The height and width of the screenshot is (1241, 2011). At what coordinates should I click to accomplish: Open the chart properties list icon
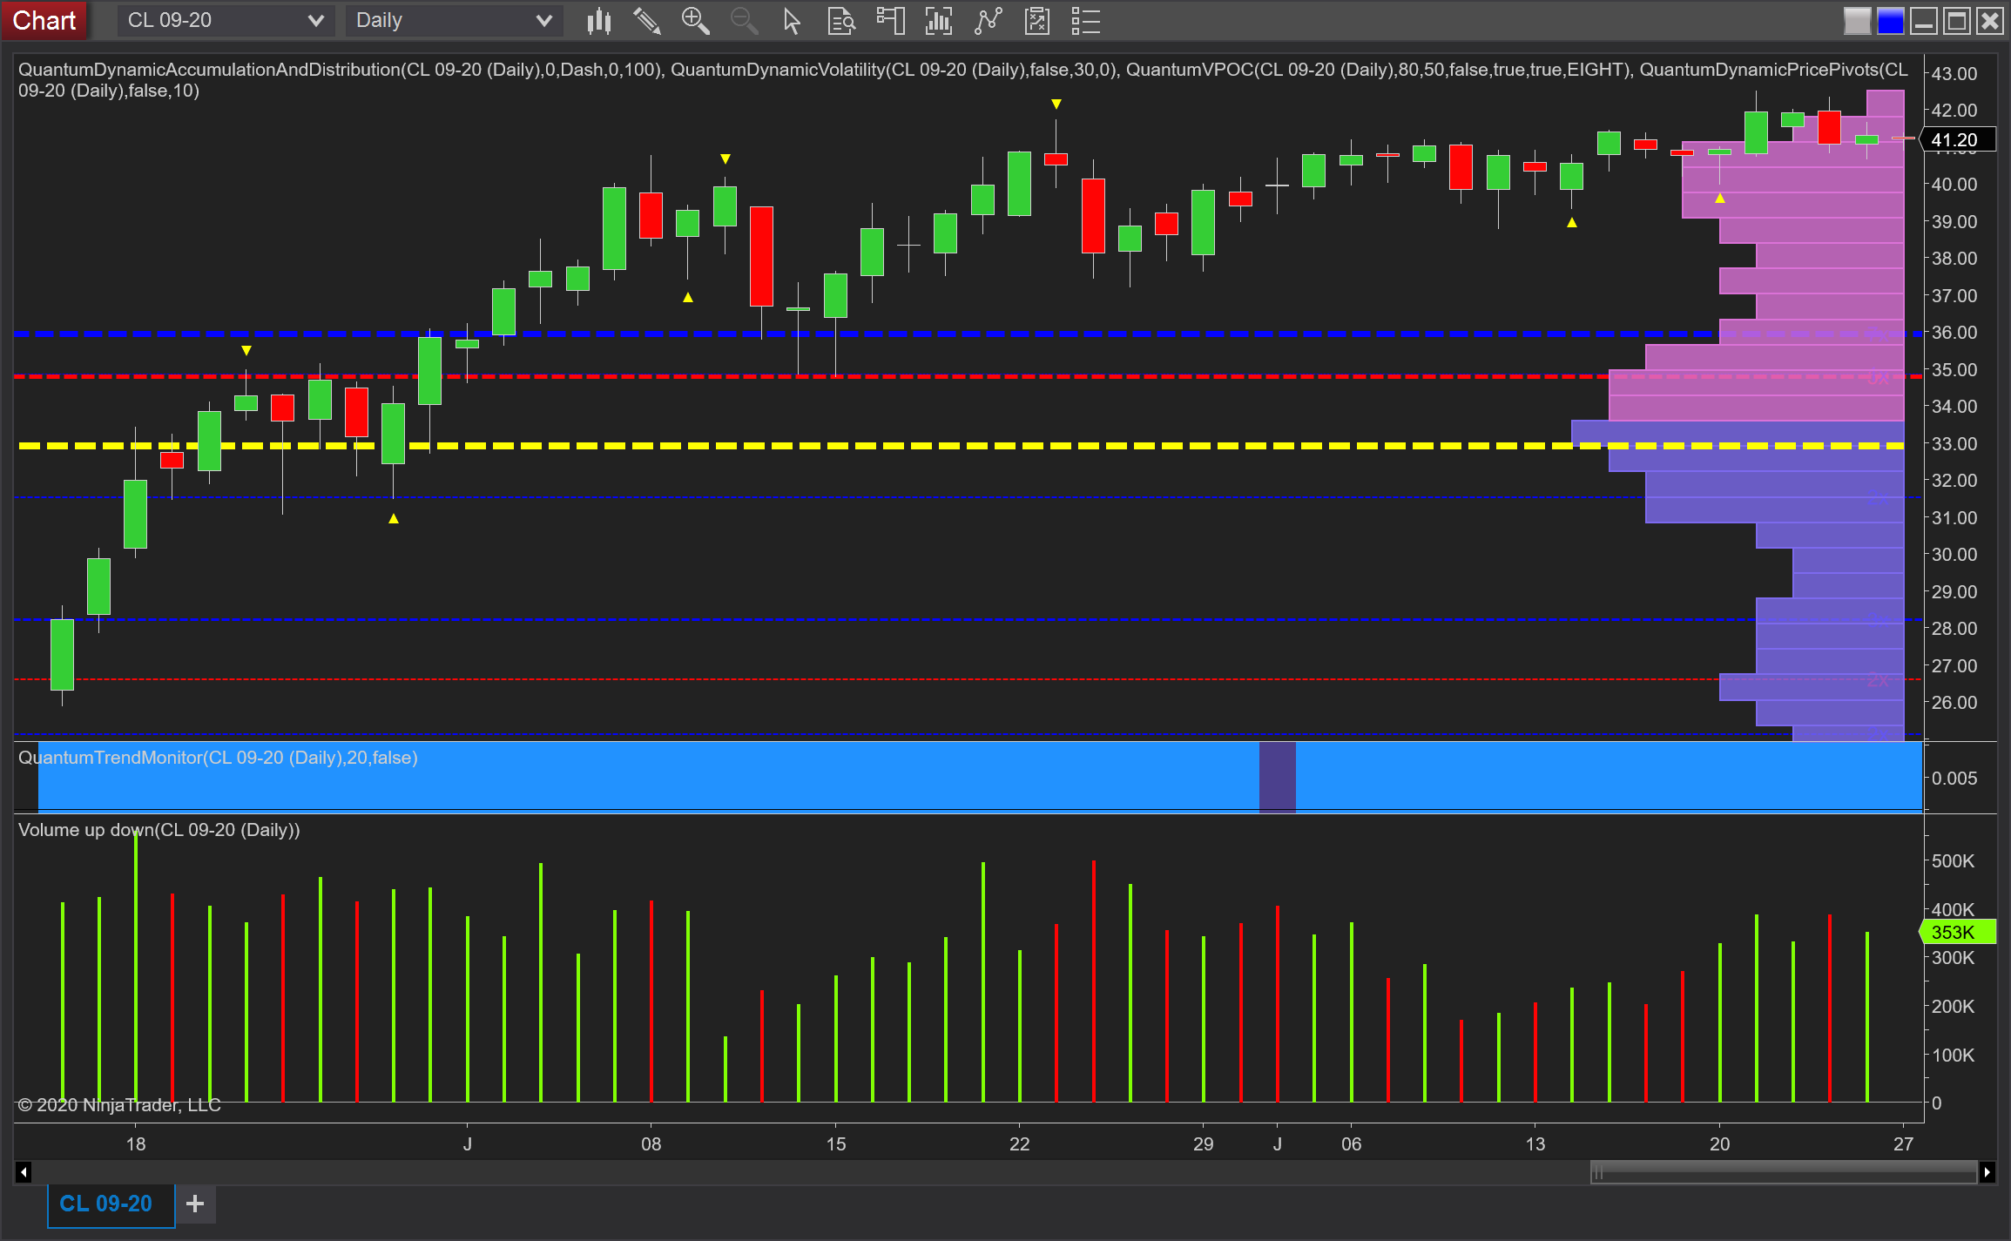coord(1085,20)
